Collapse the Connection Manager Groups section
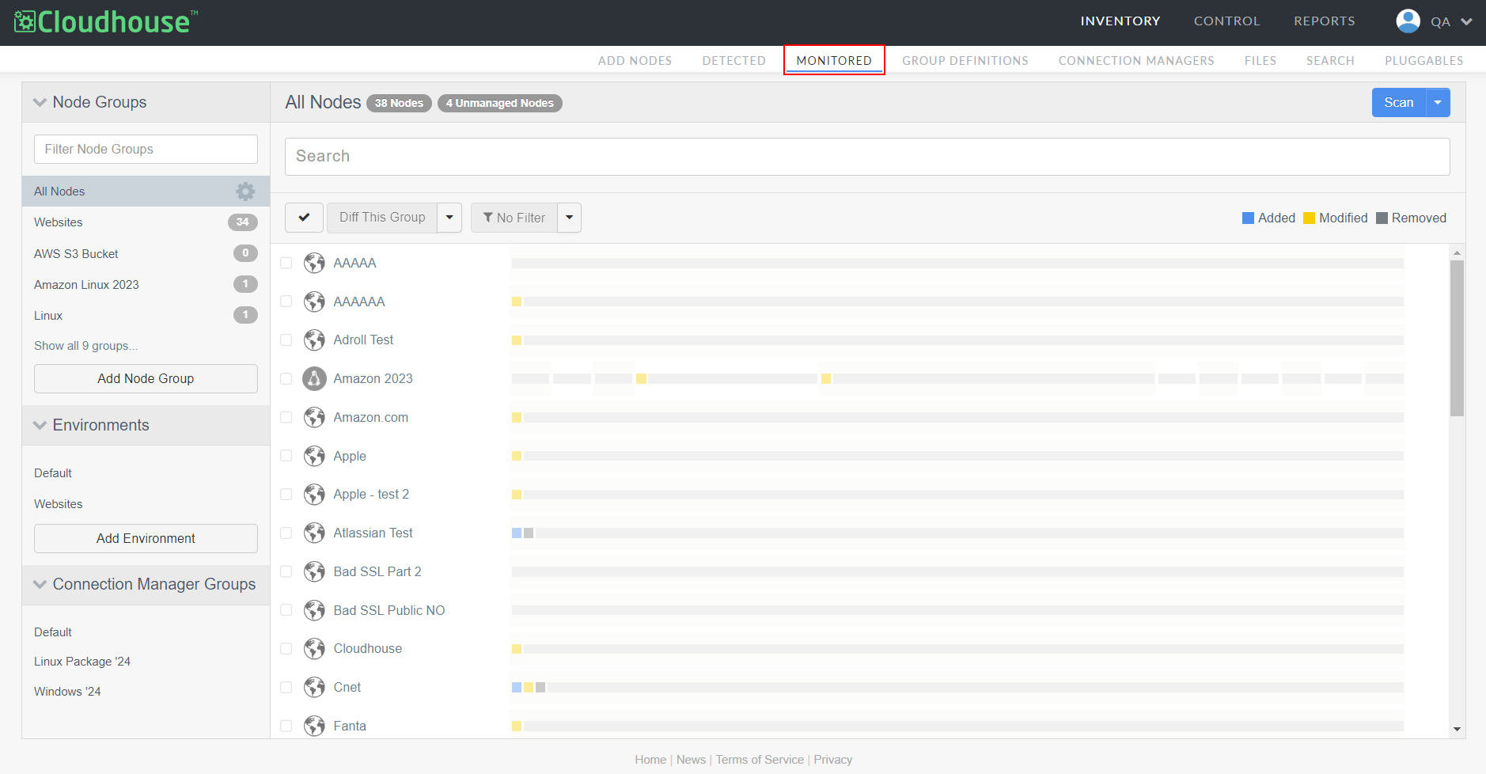Viewport: 1486px width, 774px height. point(40,584)
